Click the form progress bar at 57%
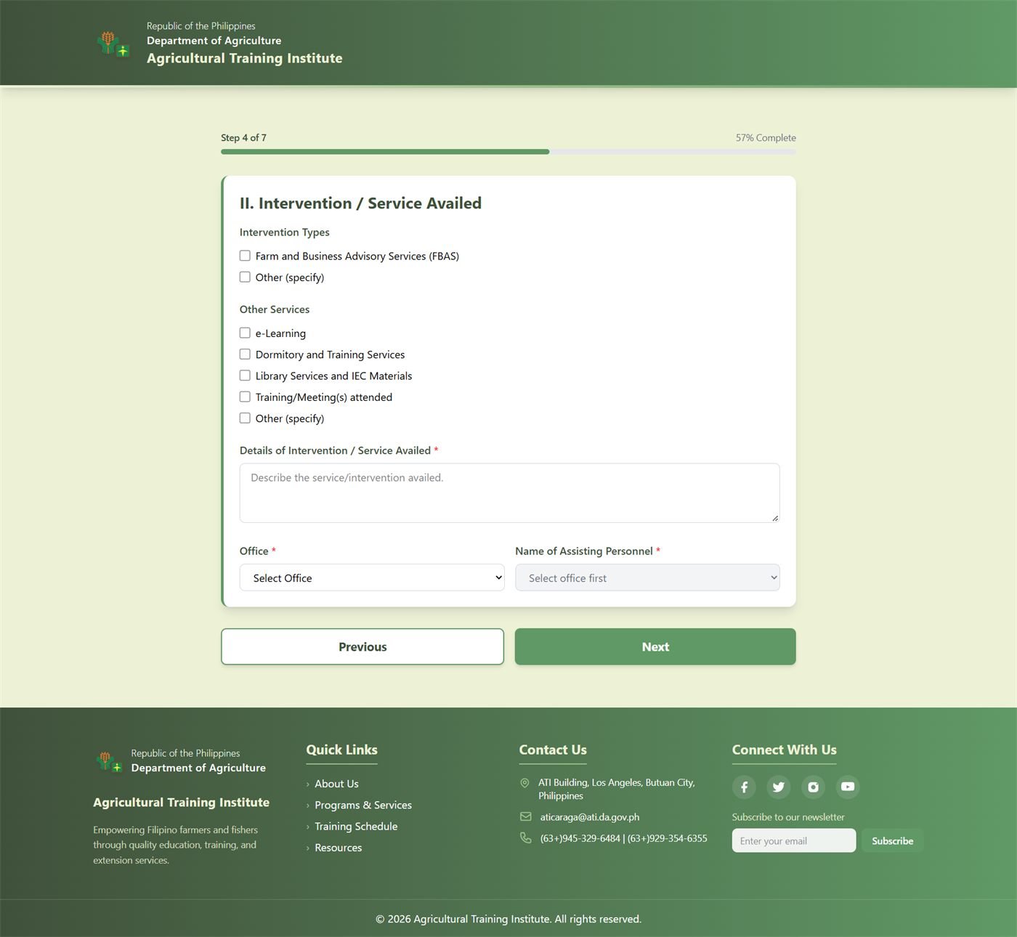 (x=508, y=152)
